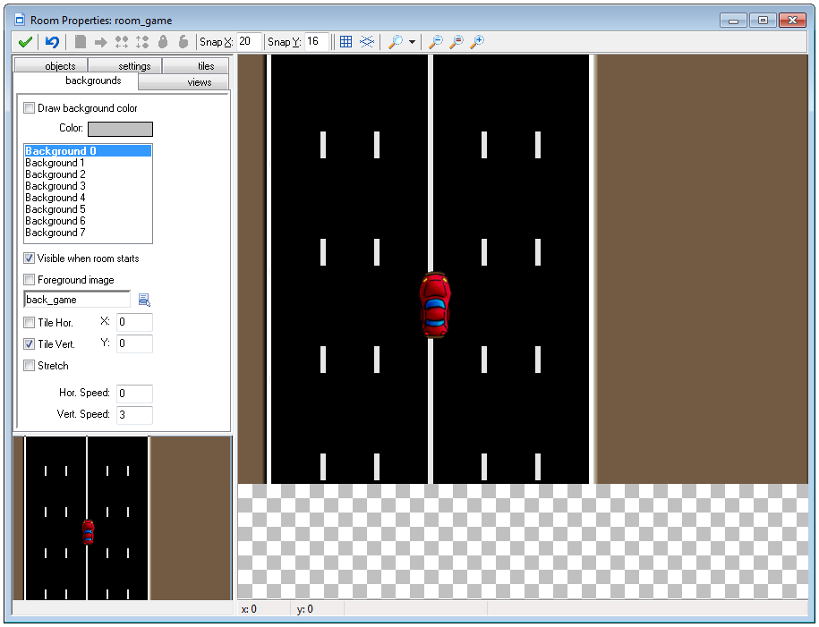
Task: Select Background 0 in the list
Action: [x=89, y=151]
